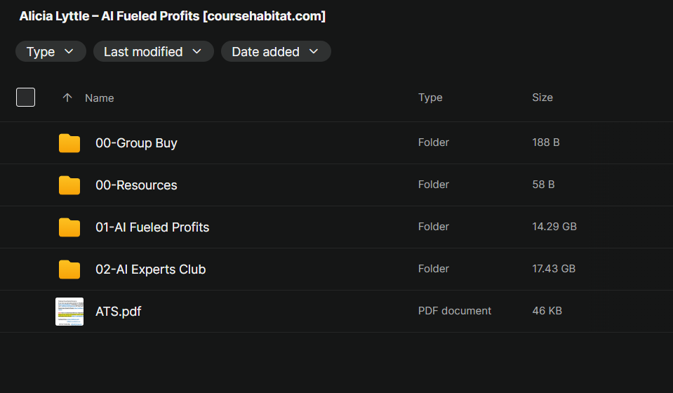673x393 pixels.
Task: Select the 01-AI Fueled Profits name text
Action: 152,227
